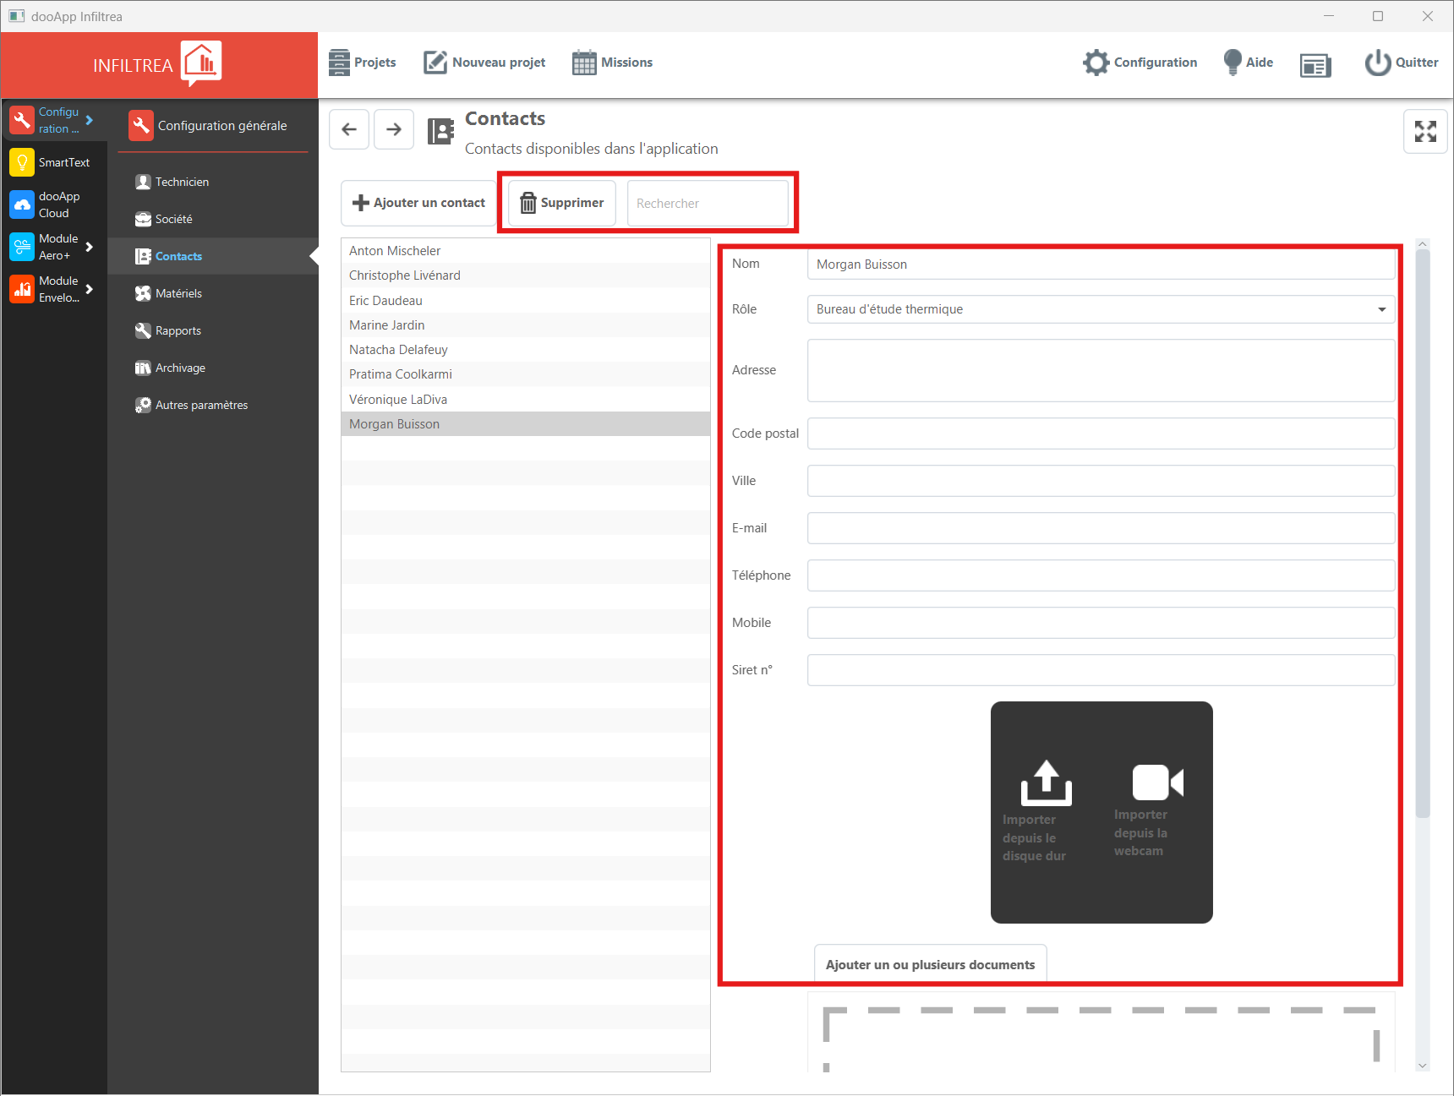Open the Projets toolbar button

click(x=363, y=63)
